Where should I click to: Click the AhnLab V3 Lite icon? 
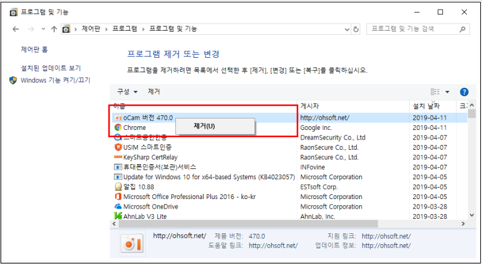[117, 216]
